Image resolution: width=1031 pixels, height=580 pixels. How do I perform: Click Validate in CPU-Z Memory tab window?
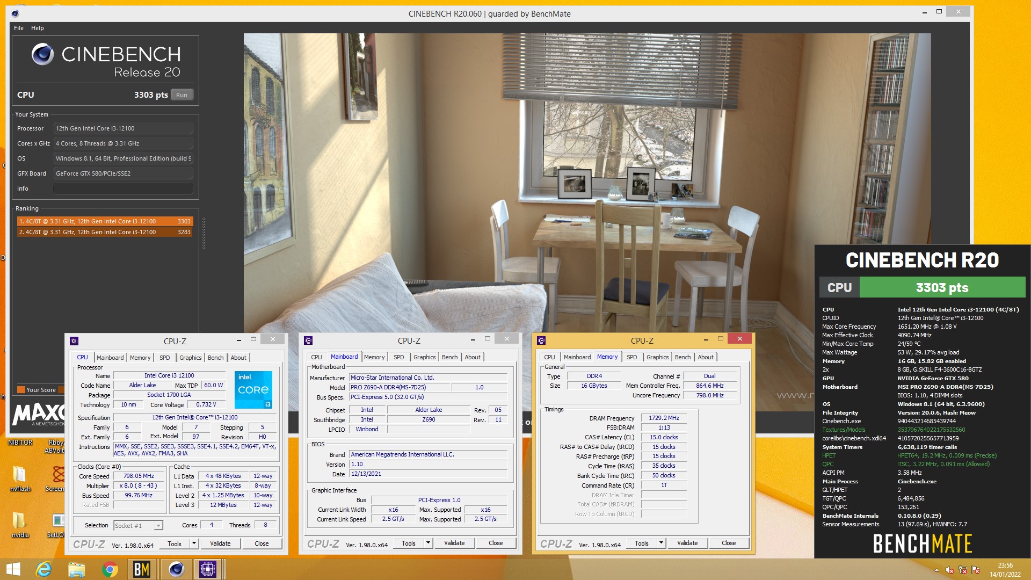pos(687,543)
